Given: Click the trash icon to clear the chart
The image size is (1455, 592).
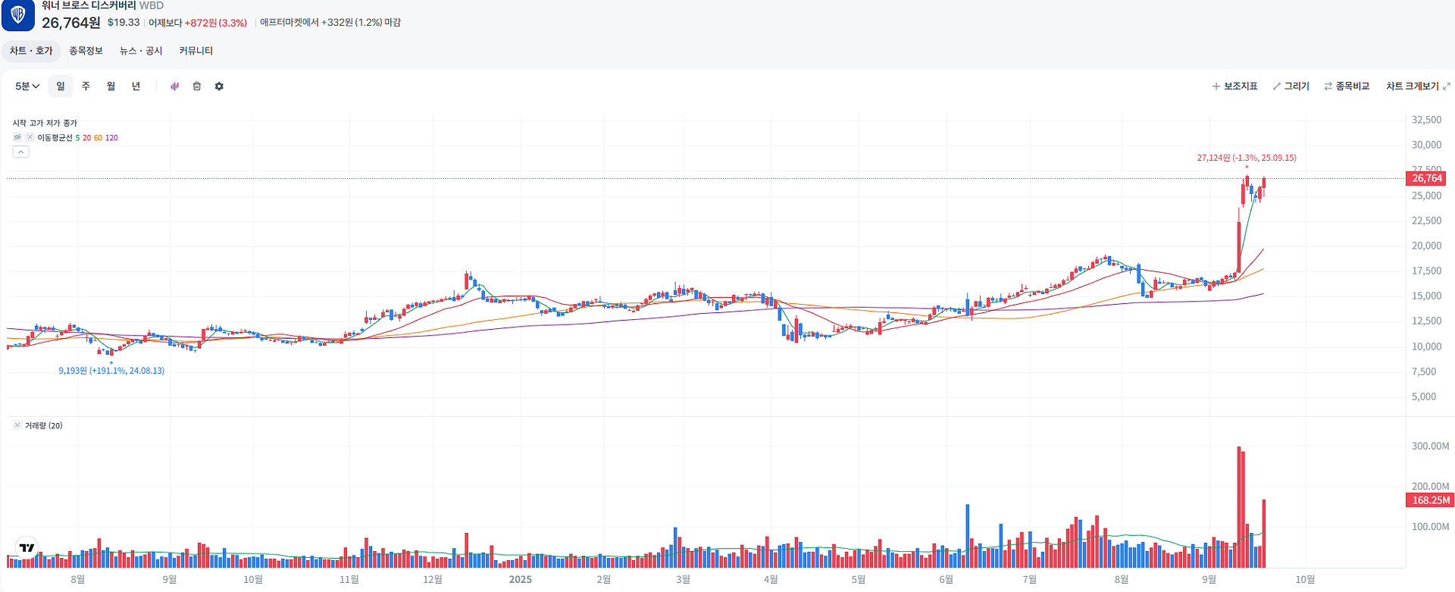Looking at the screenshot, I should pyautogui.click(x=197, y=86).
